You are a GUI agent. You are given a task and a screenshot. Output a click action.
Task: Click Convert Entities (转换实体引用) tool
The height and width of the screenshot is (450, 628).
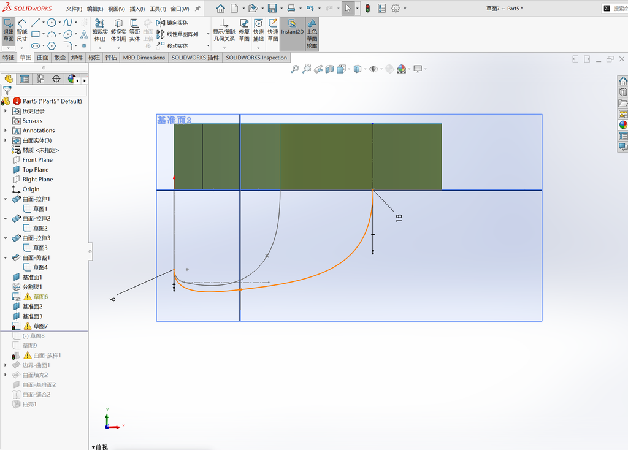point(118,30)
